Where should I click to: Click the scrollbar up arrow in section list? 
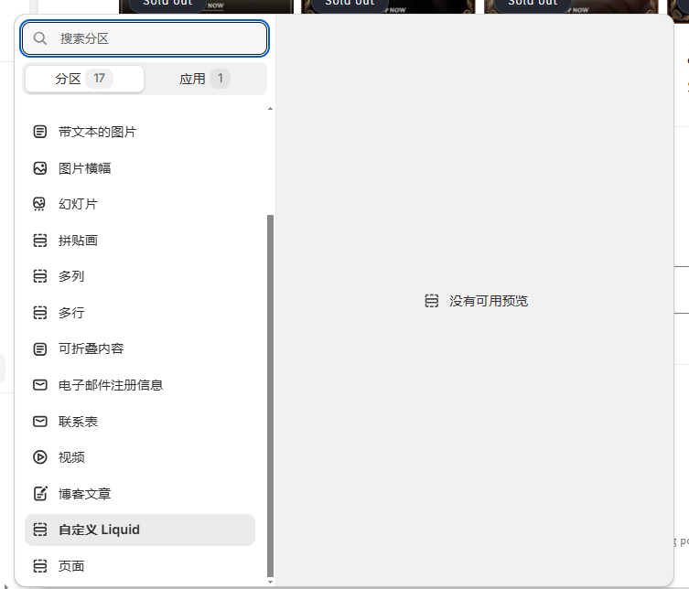pos(270,109)
